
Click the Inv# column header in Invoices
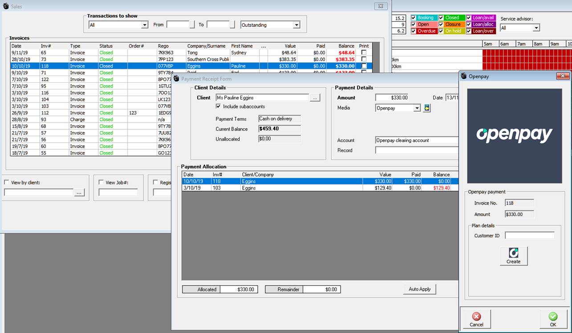pos(54,46)
